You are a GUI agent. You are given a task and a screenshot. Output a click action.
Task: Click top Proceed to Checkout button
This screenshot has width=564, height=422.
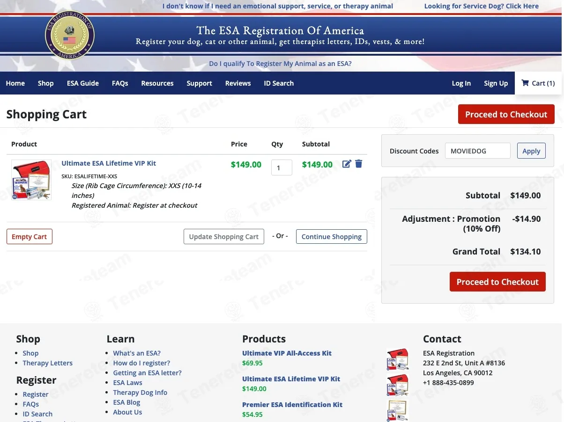[x=506, y=115]
